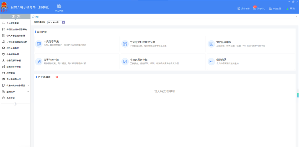The height and width of the screenshot is (147, 299).
Task: Collapse sidebar with the double-arrow button
Action: coord(15,104)
